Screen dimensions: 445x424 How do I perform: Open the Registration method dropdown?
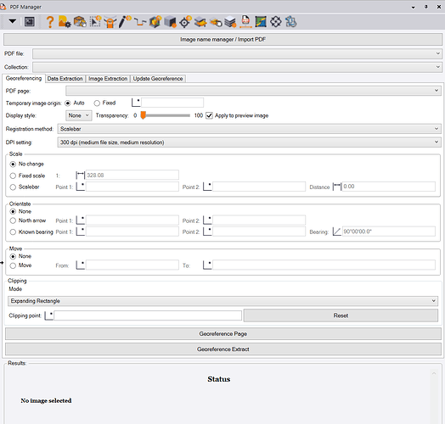coord(249,129)
